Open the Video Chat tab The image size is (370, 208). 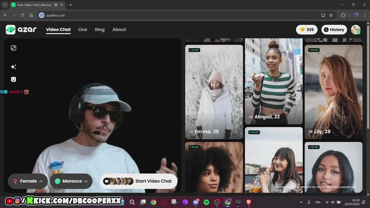point(58,29)
